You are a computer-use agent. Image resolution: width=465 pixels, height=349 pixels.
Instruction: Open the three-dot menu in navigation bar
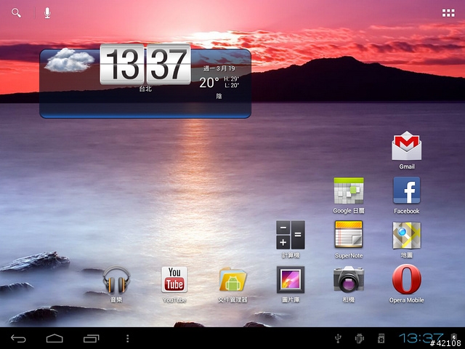tap(128, 338)
